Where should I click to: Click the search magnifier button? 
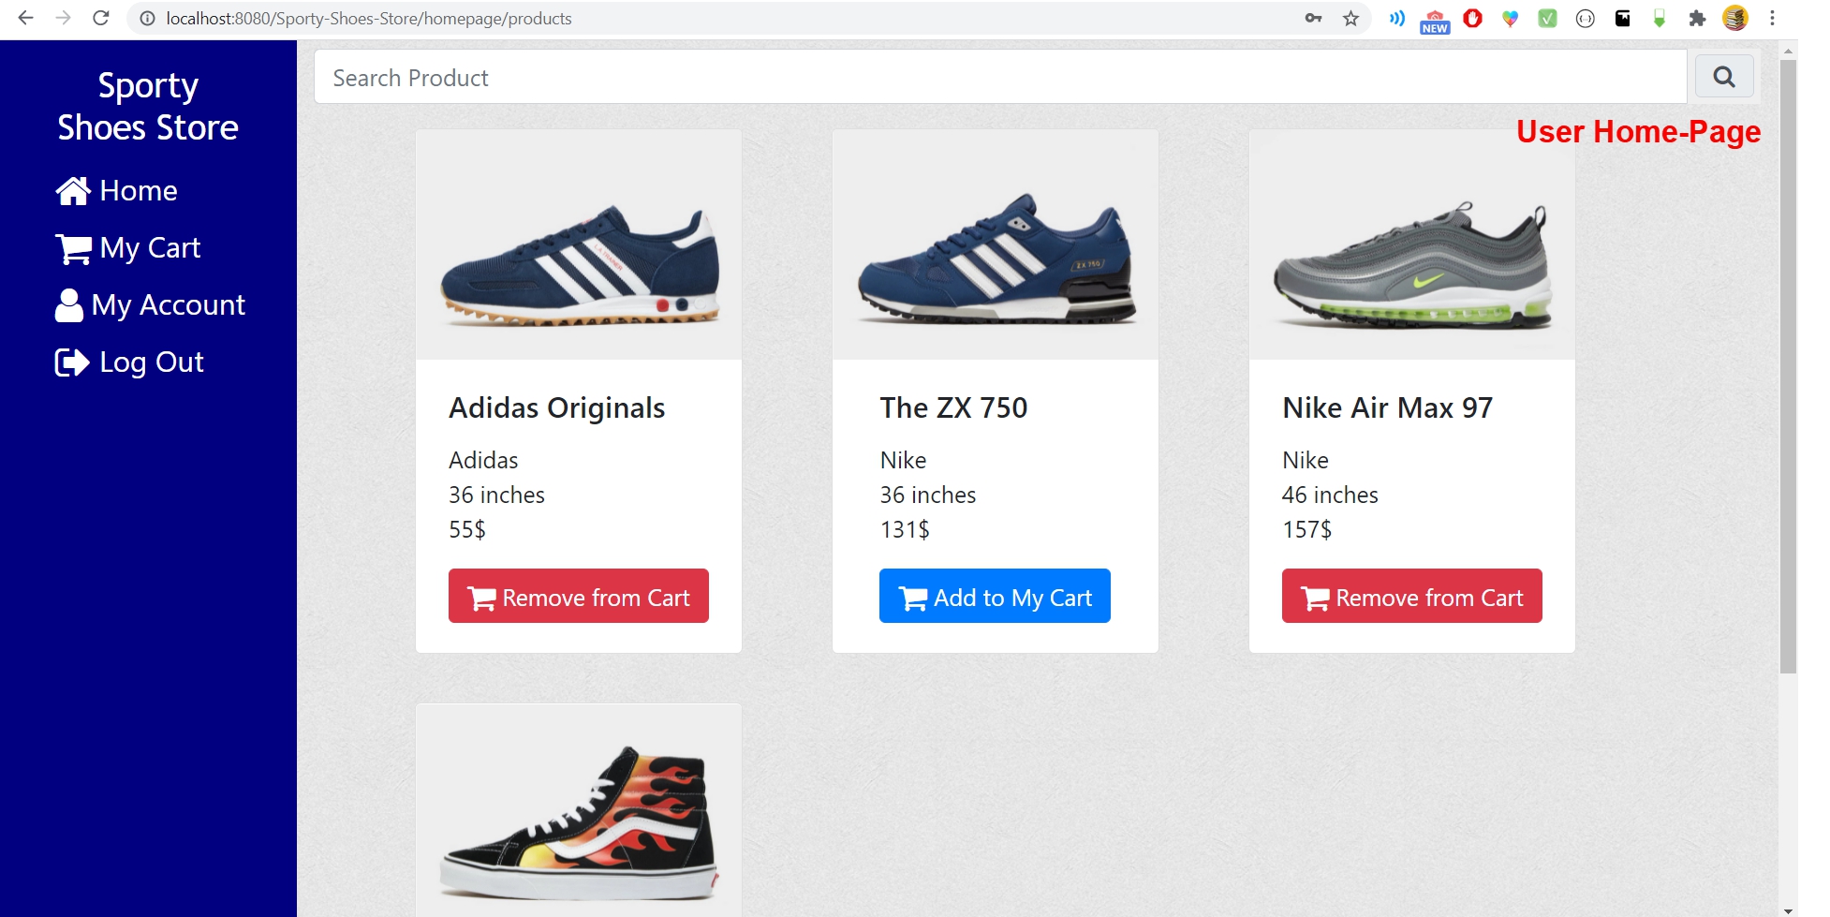click(1723, 76)
